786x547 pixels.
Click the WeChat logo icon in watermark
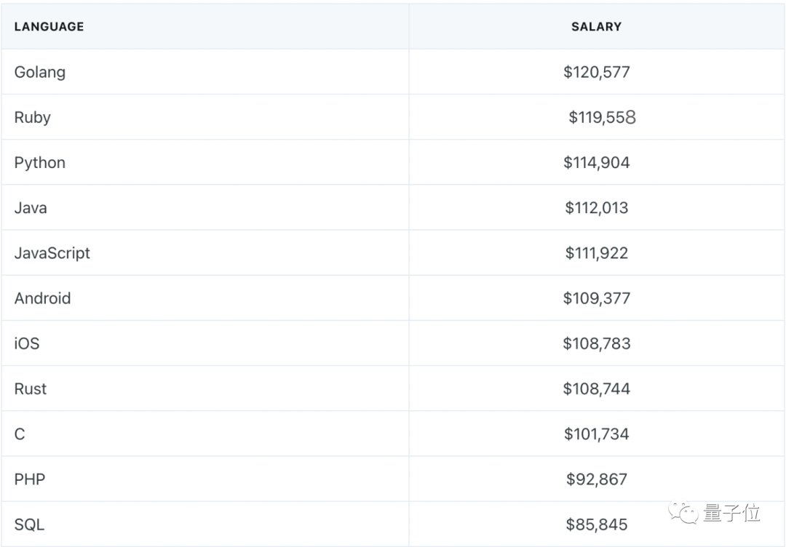(683, 512)
